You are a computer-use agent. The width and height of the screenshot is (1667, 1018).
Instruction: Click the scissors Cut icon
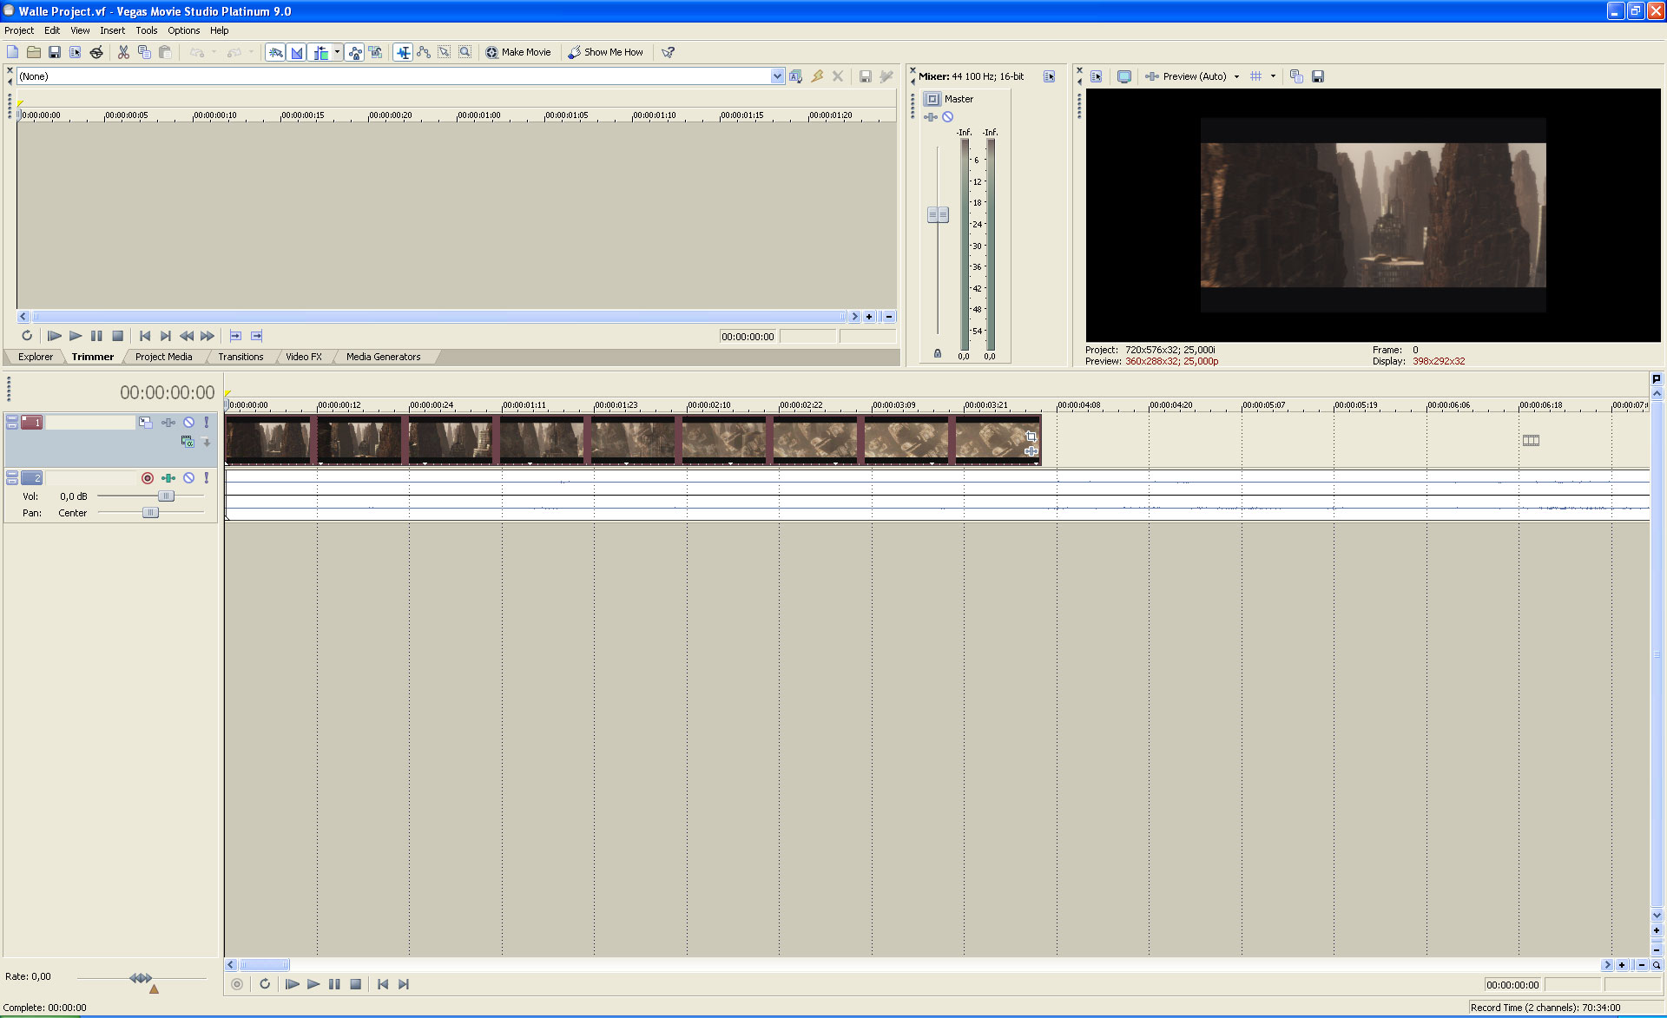tap(123, 52)
